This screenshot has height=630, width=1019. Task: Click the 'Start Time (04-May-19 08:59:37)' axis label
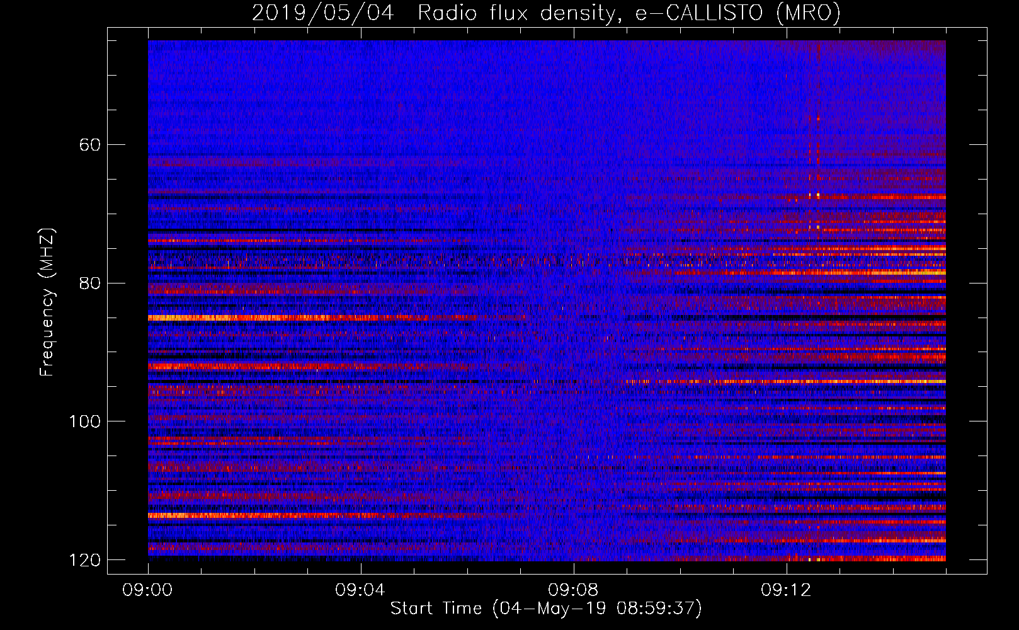546,608
